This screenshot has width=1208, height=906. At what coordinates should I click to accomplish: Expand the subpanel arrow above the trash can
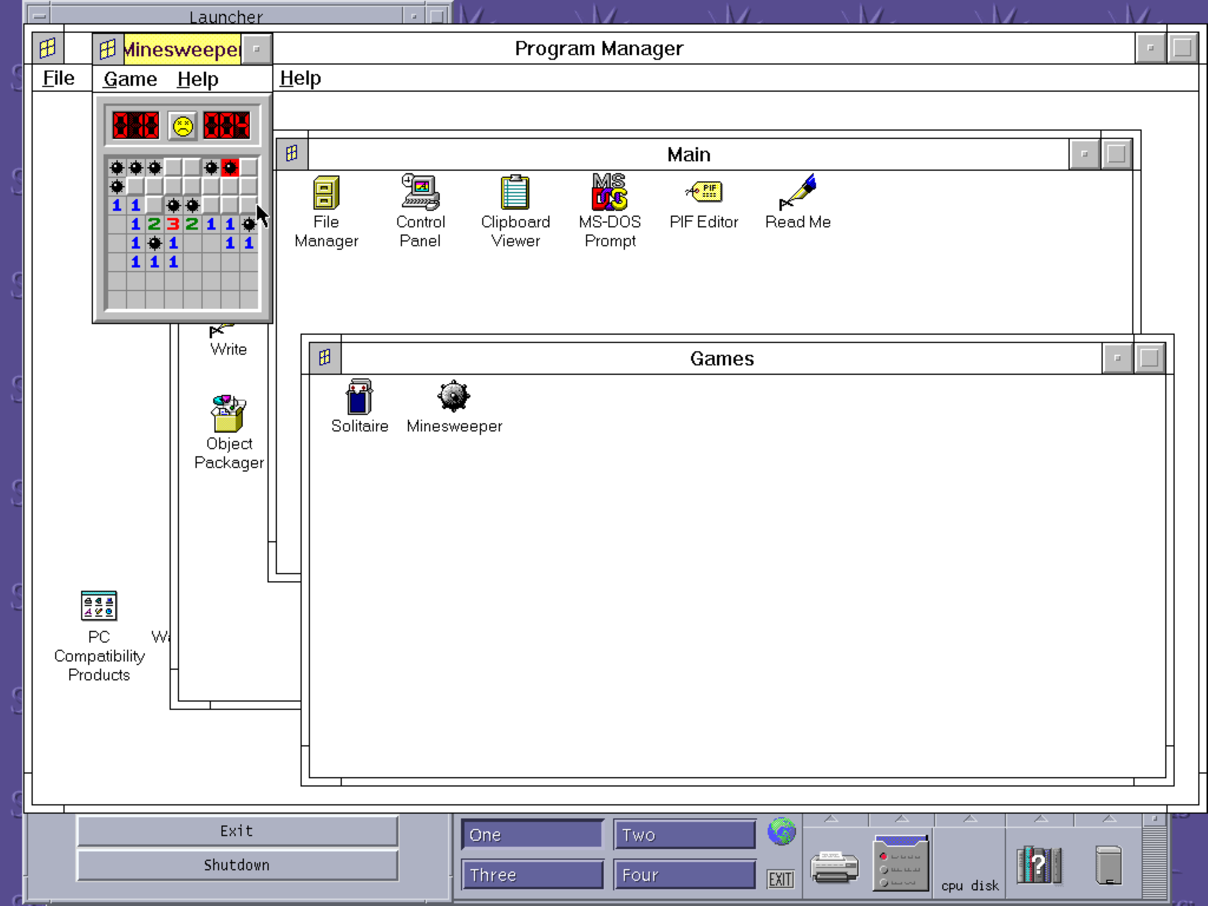[1109, 819]
